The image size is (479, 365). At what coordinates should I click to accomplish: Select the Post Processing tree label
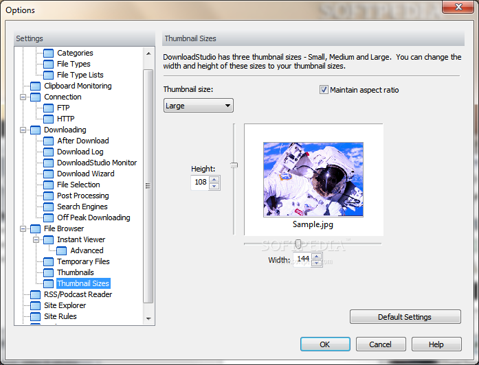[82, 196]
